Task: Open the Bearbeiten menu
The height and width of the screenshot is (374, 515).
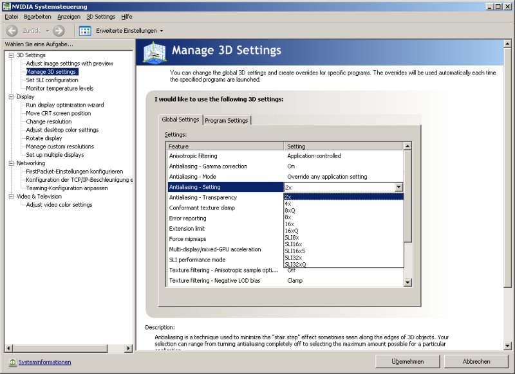Action: tap(37, 17)
